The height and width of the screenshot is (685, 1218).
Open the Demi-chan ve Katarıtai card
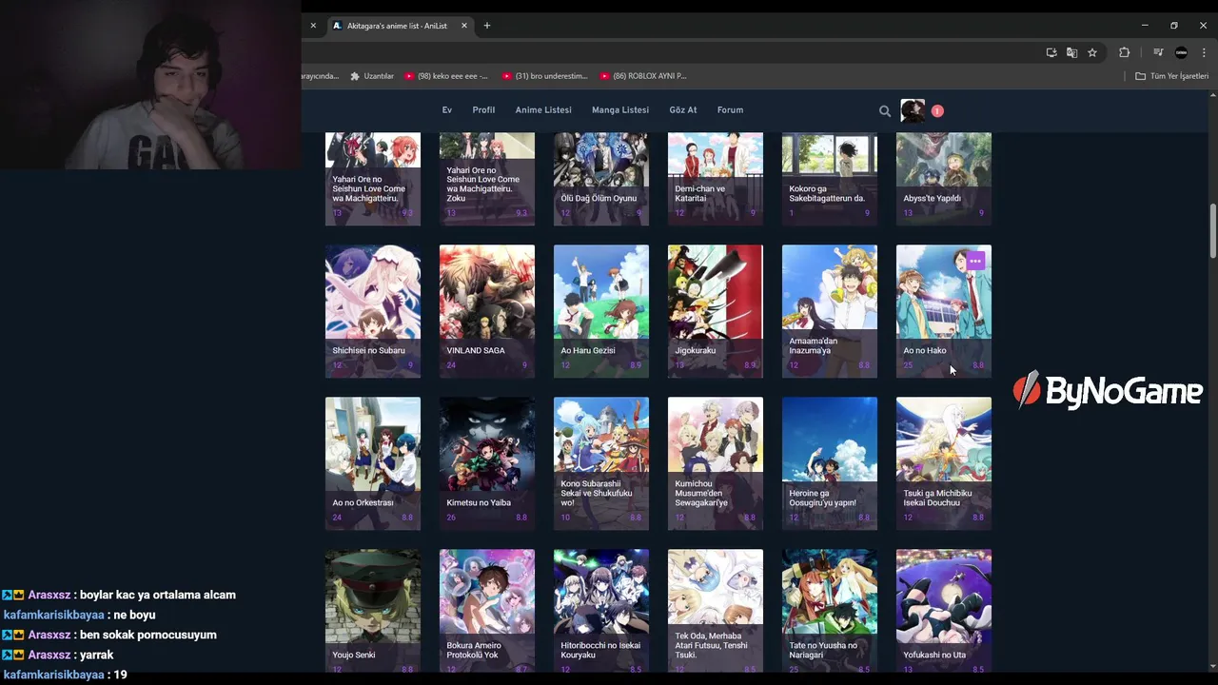coord(716,179)
